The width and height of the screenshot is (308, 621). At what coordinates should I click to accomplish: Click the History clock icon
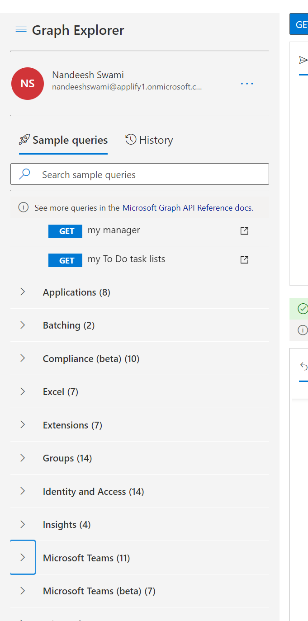(131, 140)
